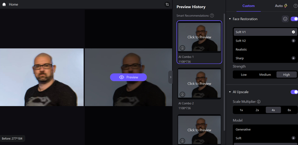The width and height of the screenshot is (298, 145).
Task: Go to Home link
Action: coord(14,5)
